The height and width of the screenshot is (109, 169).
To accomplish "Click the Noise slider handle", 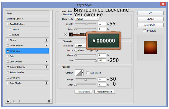I will coord(75,29).
